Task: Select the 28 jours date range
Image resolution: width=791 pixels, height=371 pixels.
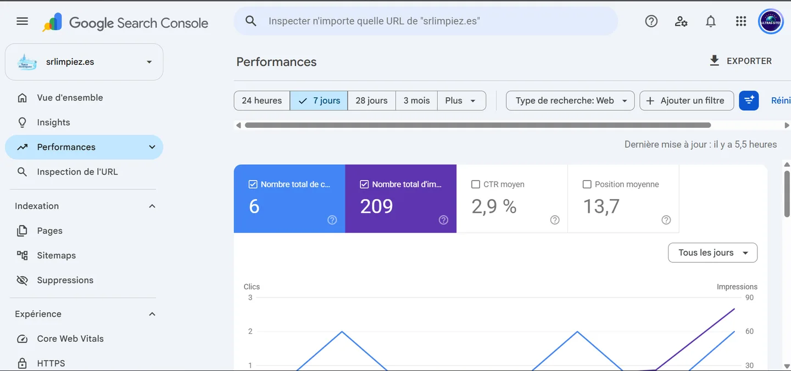Action: point(371,100)
